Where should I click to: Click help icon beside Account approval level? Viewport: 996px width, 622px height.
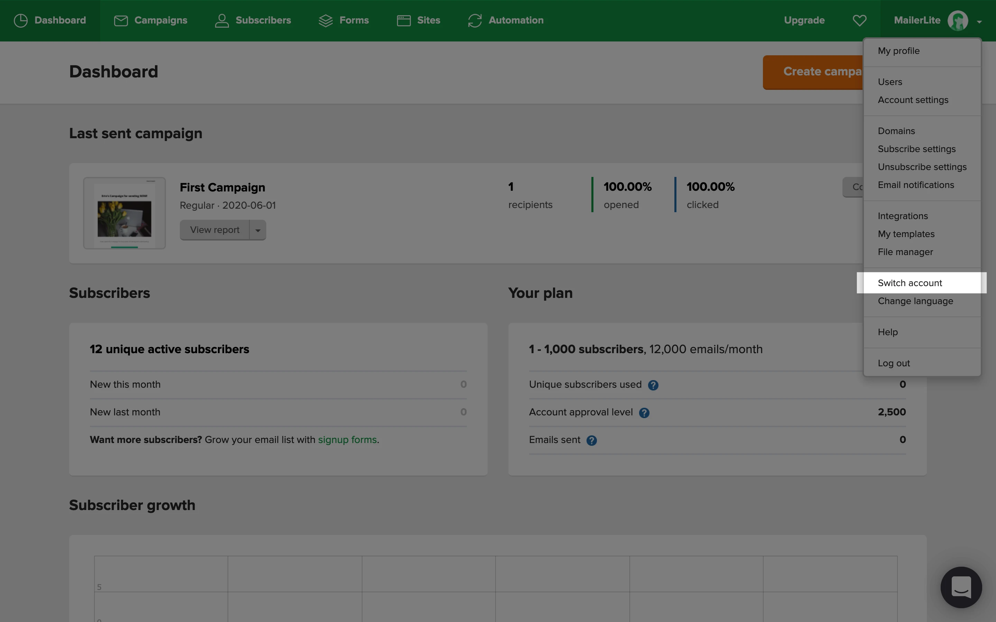click(x=644, y=413)
